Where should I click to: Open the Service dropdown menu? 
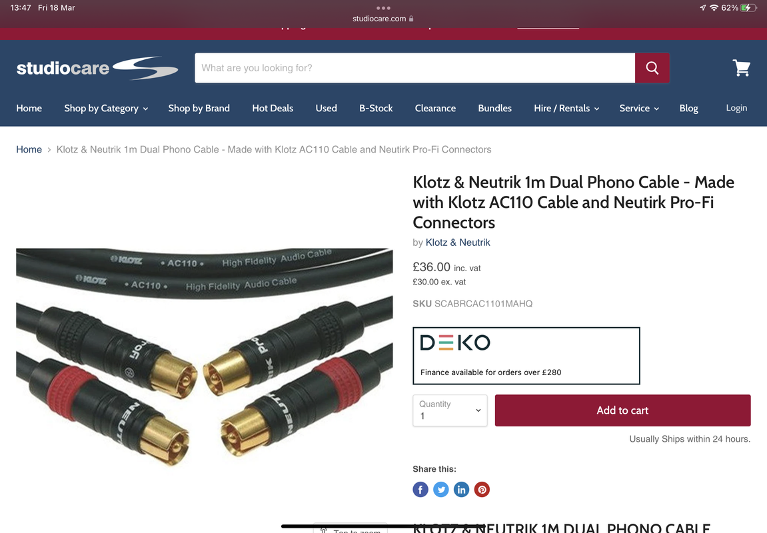(x=639, y=108)
